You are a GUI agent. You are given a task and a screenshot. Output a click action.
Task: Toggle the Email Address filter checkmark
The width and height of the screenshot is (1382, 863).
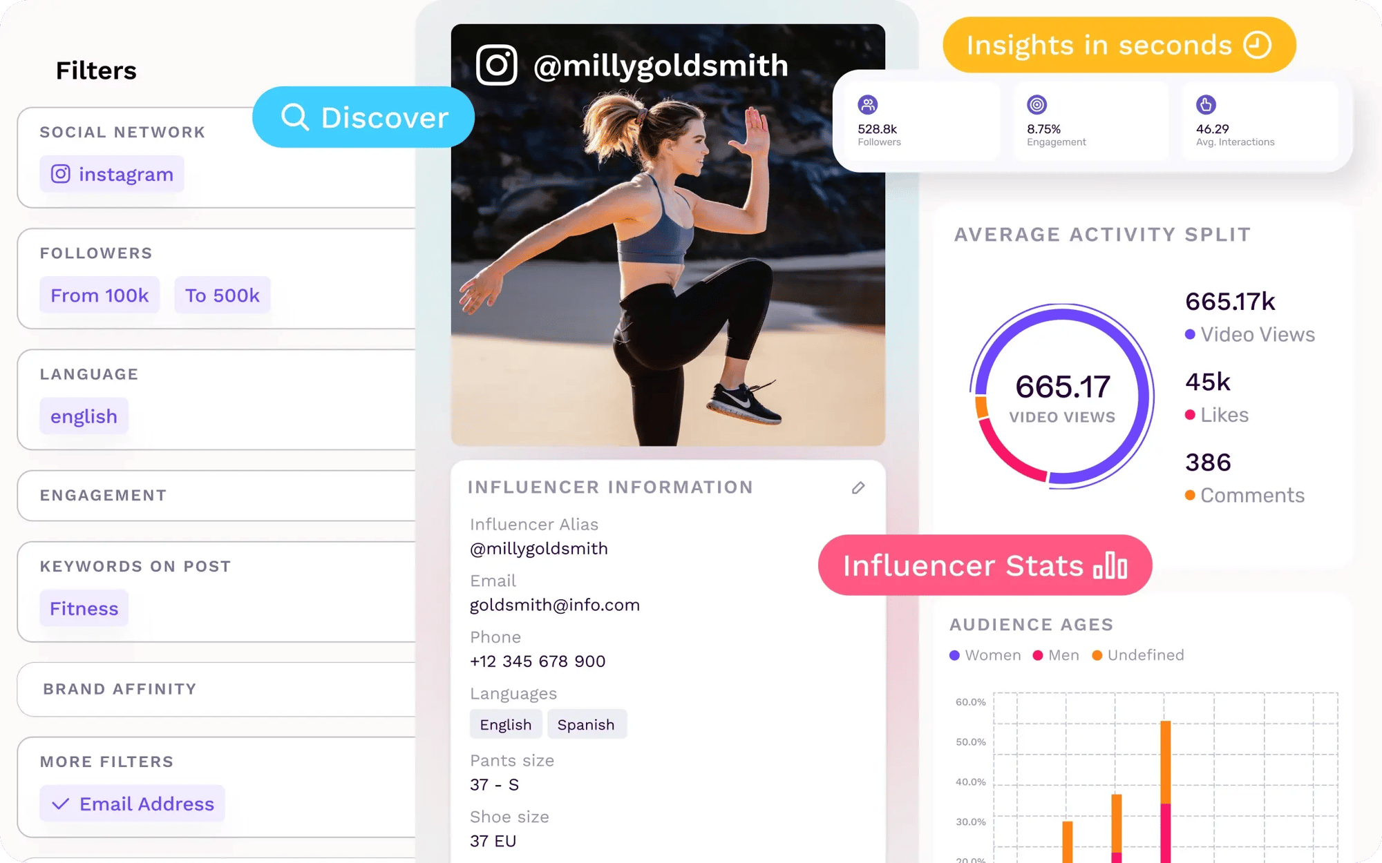61,804
